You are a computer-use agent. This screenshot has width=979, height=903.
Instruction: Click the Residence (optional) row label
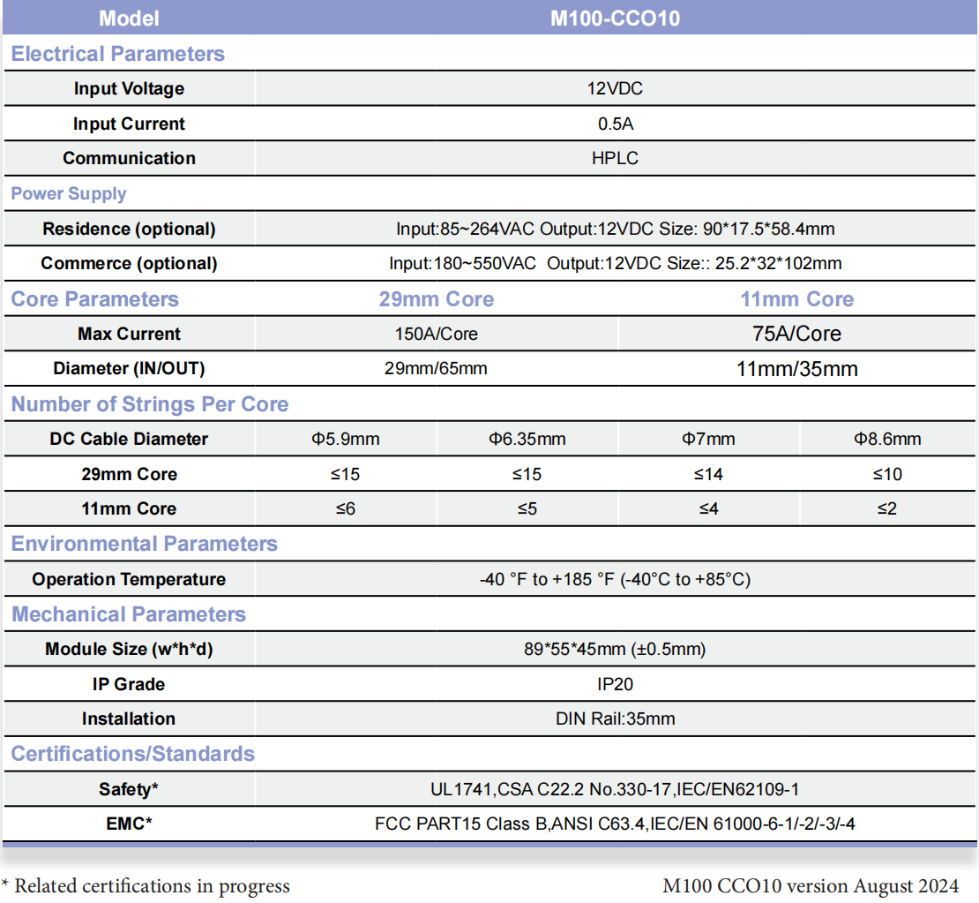coord(129,229)
